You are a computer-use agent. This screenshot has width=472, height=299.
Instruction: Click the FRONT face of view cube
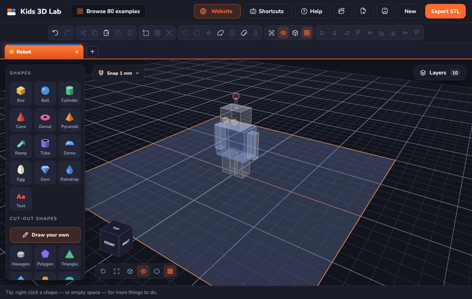pyautogui.click(x=109, y=244)
